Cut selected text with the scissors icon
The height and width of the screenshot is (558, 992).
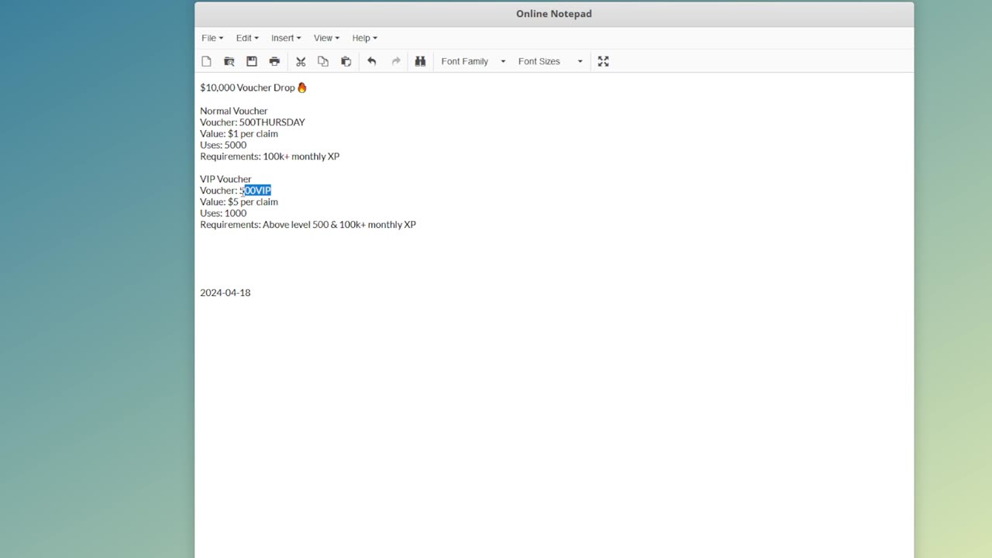pos(301,61)
